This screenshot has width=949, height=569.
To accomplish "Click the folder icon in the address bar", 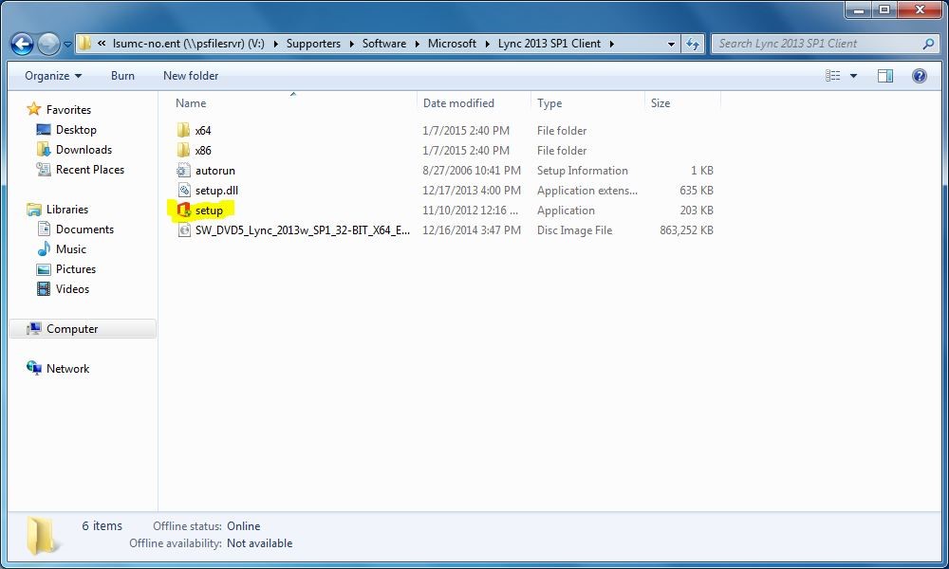I will [x=85, y=44].
